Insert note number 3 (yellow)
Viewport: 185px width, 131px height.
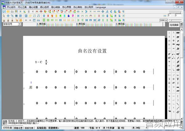tap(56, 16)
